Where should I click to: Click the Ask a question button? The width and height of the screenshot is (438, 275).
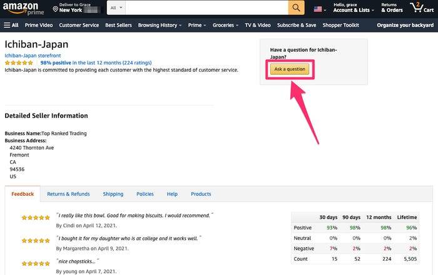coord(290,69)
